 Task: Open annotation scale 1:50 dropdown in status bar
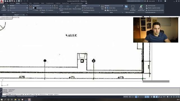164,97
